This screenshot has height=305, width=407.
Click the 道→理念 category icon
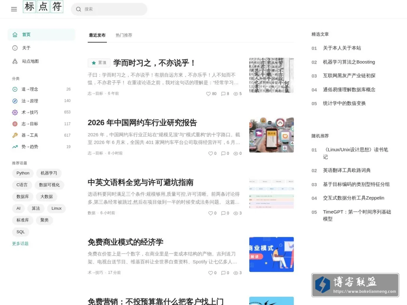(15, 89)
